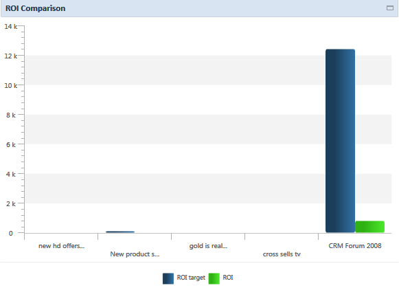Click the '8 k' y-axis value
Image resolution: width=399 pixels, height=290 pixels.
(x=11, y=115)
